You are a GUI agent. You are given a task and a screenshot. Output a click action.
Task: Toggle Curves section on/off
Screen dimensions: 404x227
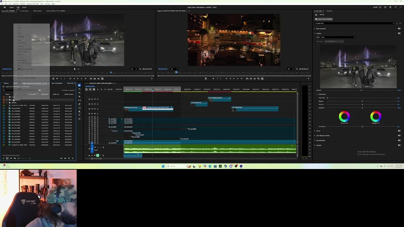[399, 131]
